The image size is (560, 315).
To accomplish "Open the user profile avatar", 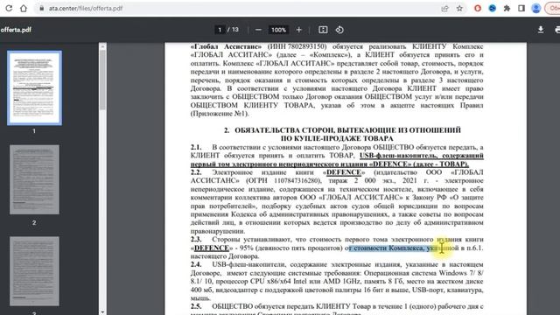I will click(x=536, y=8).
